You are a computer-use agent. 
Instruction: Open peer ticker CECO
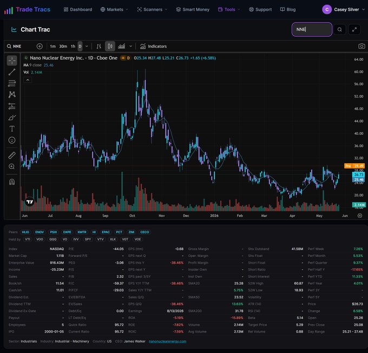pos(144,232)
